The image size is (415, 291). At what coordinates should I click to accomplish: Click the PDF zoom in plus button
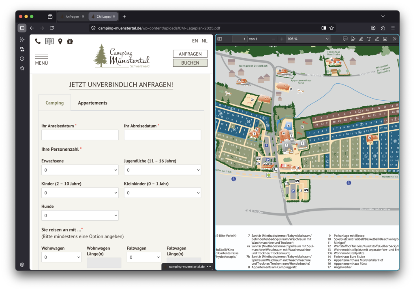pyautogui.click(x=282, y=39)
